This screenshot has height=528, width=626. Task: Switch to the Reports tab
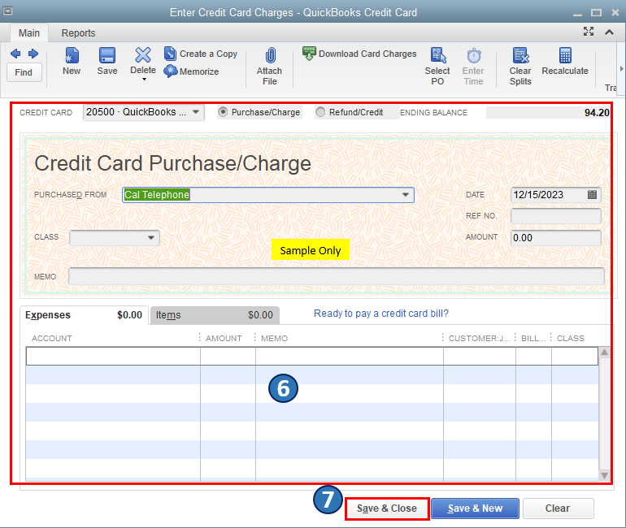coord(78,33)
